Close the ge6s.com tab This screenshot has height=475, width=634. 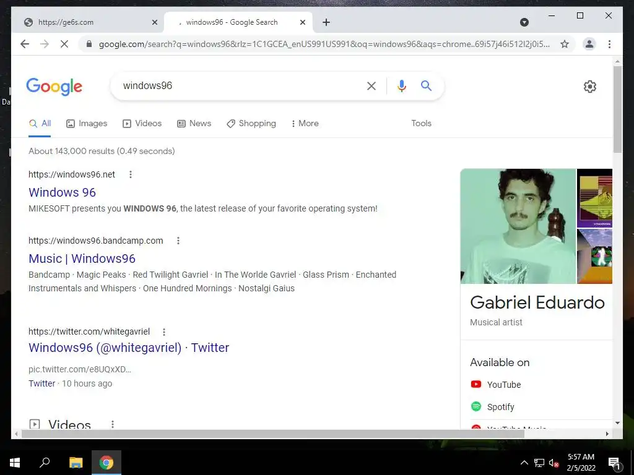154,22
